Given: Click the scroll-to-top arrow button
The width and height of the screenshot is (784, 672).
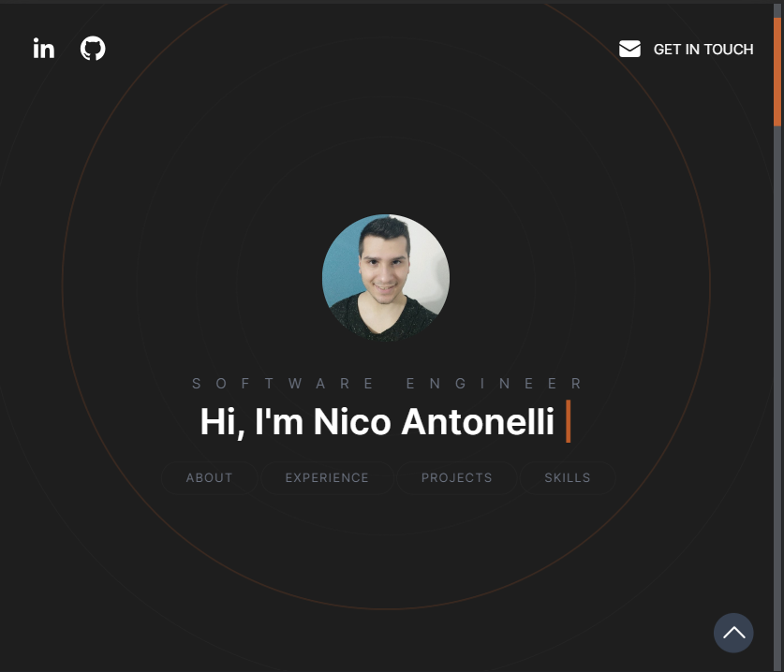Looking at the screenshot, I should (733, 633).
